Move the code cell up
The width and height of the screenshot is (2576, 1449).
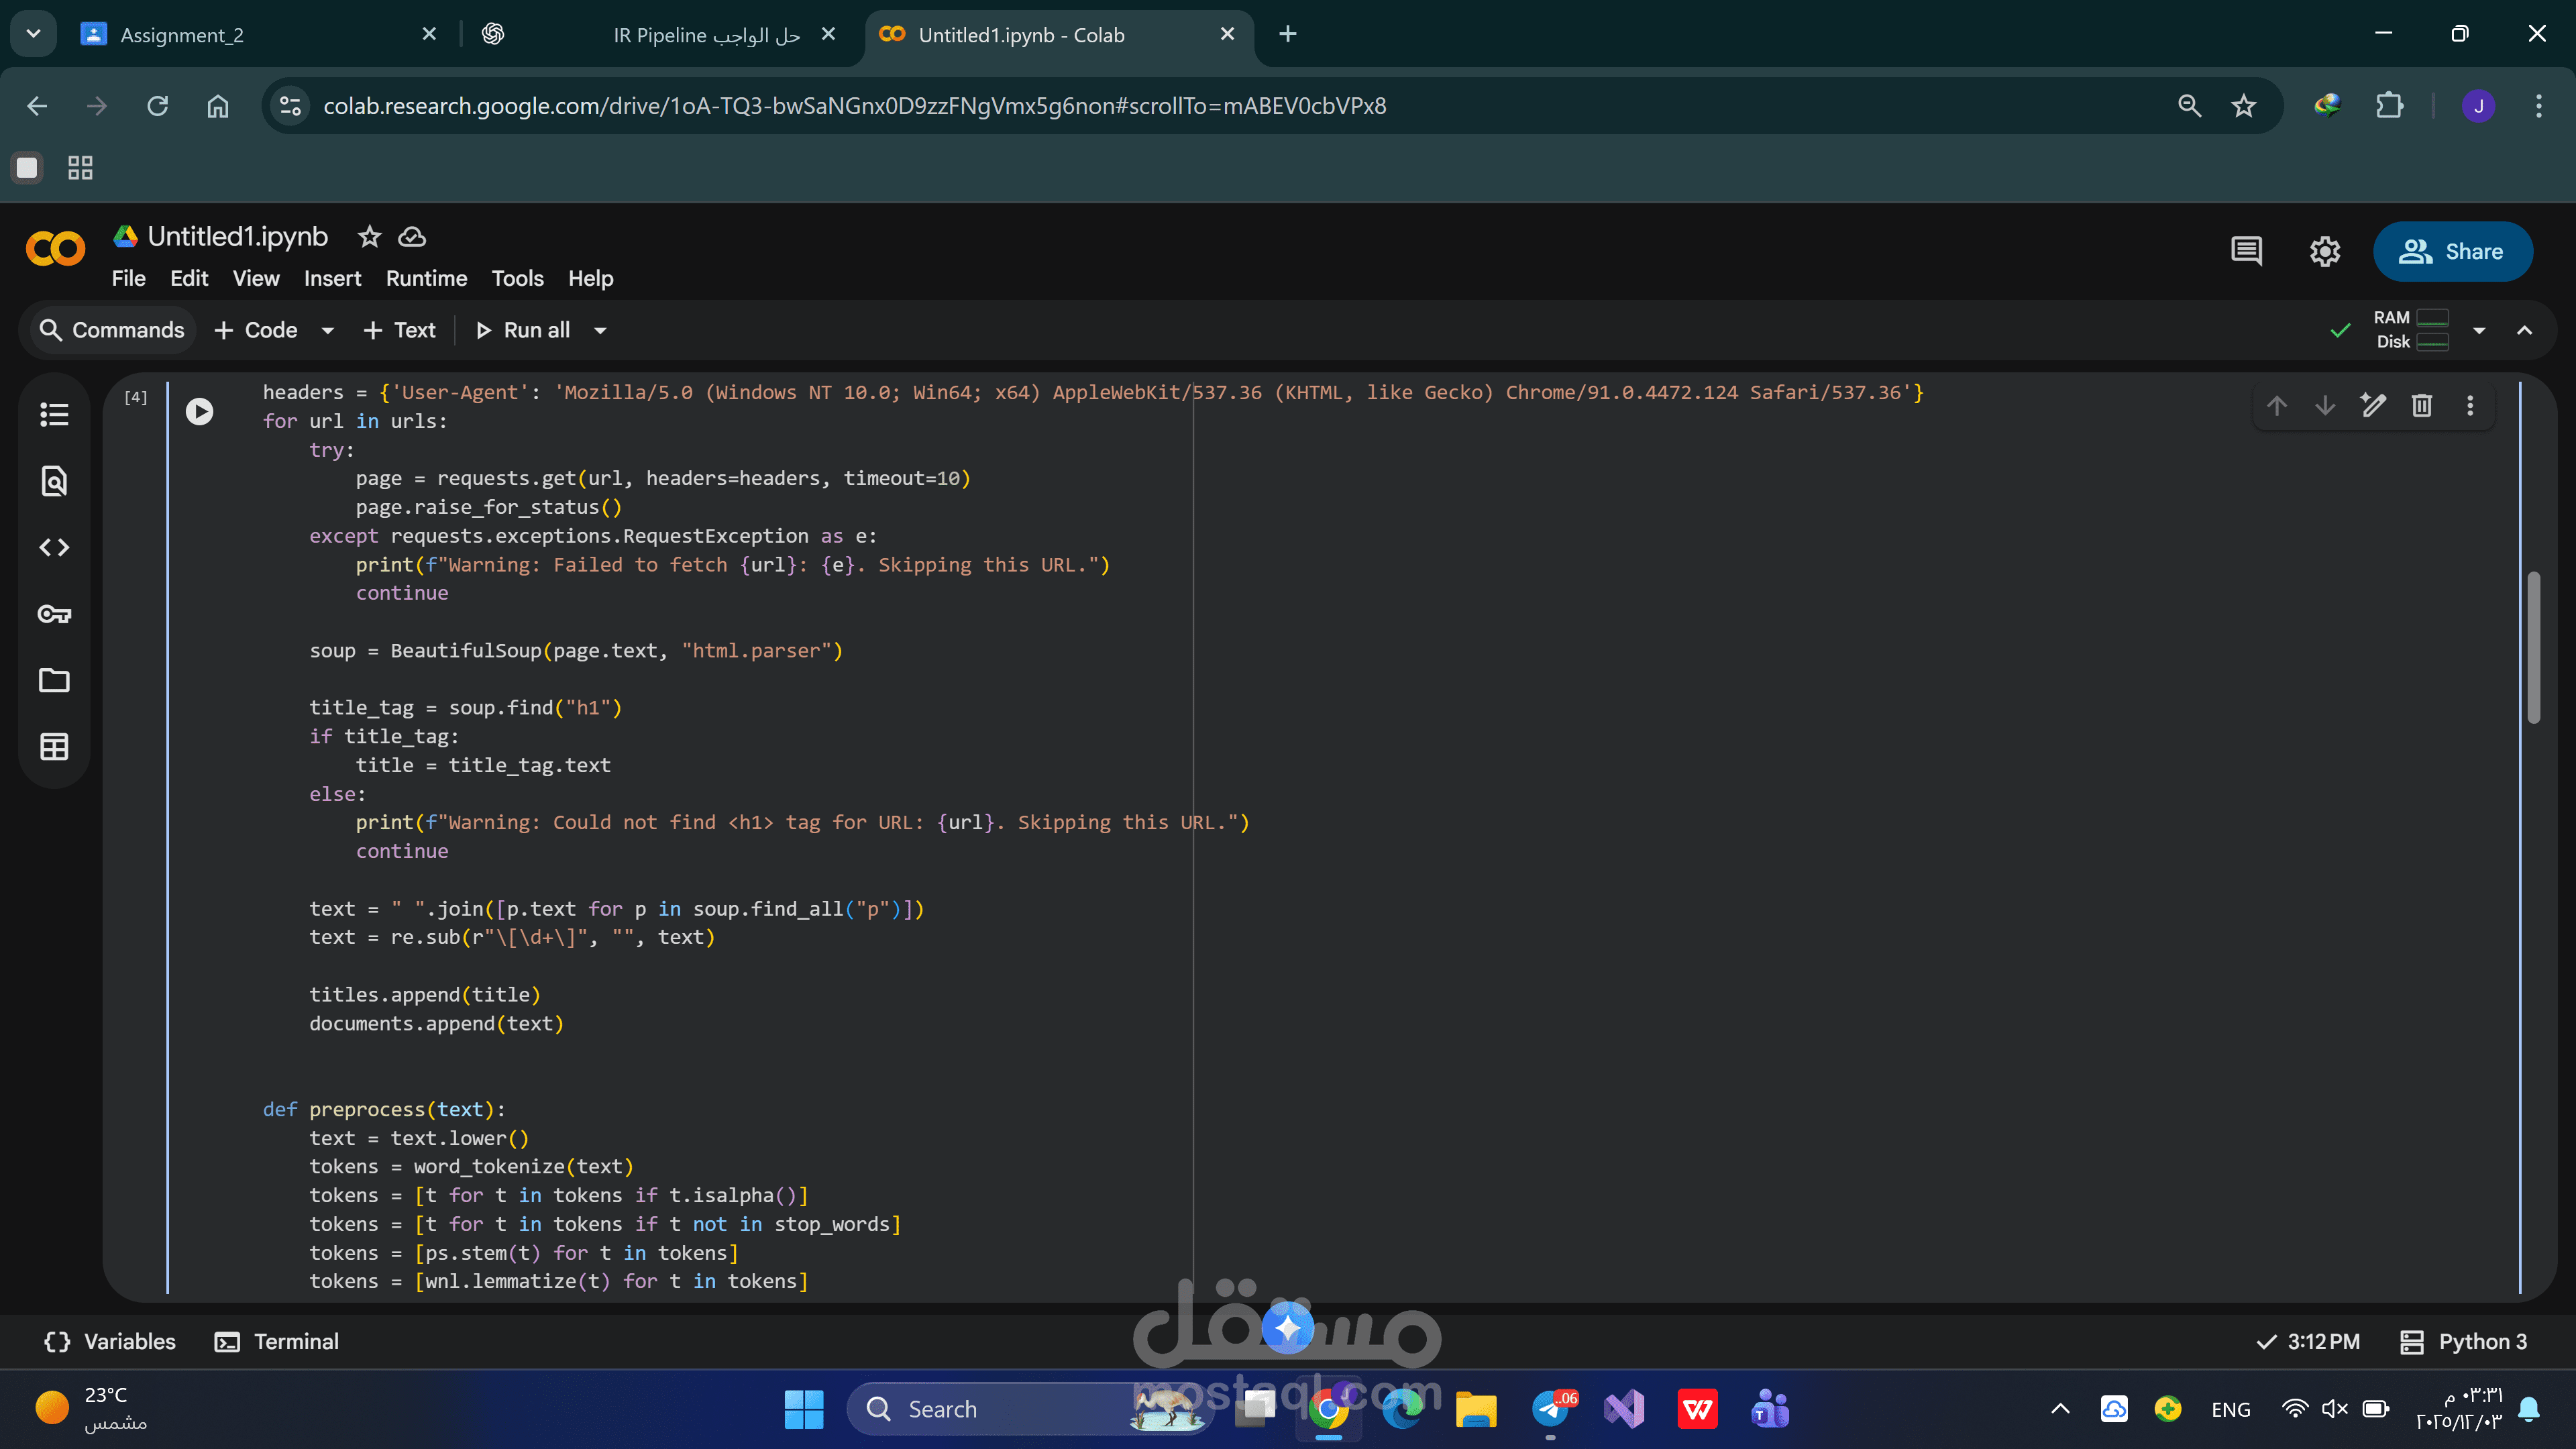[x=2276, y=406]
